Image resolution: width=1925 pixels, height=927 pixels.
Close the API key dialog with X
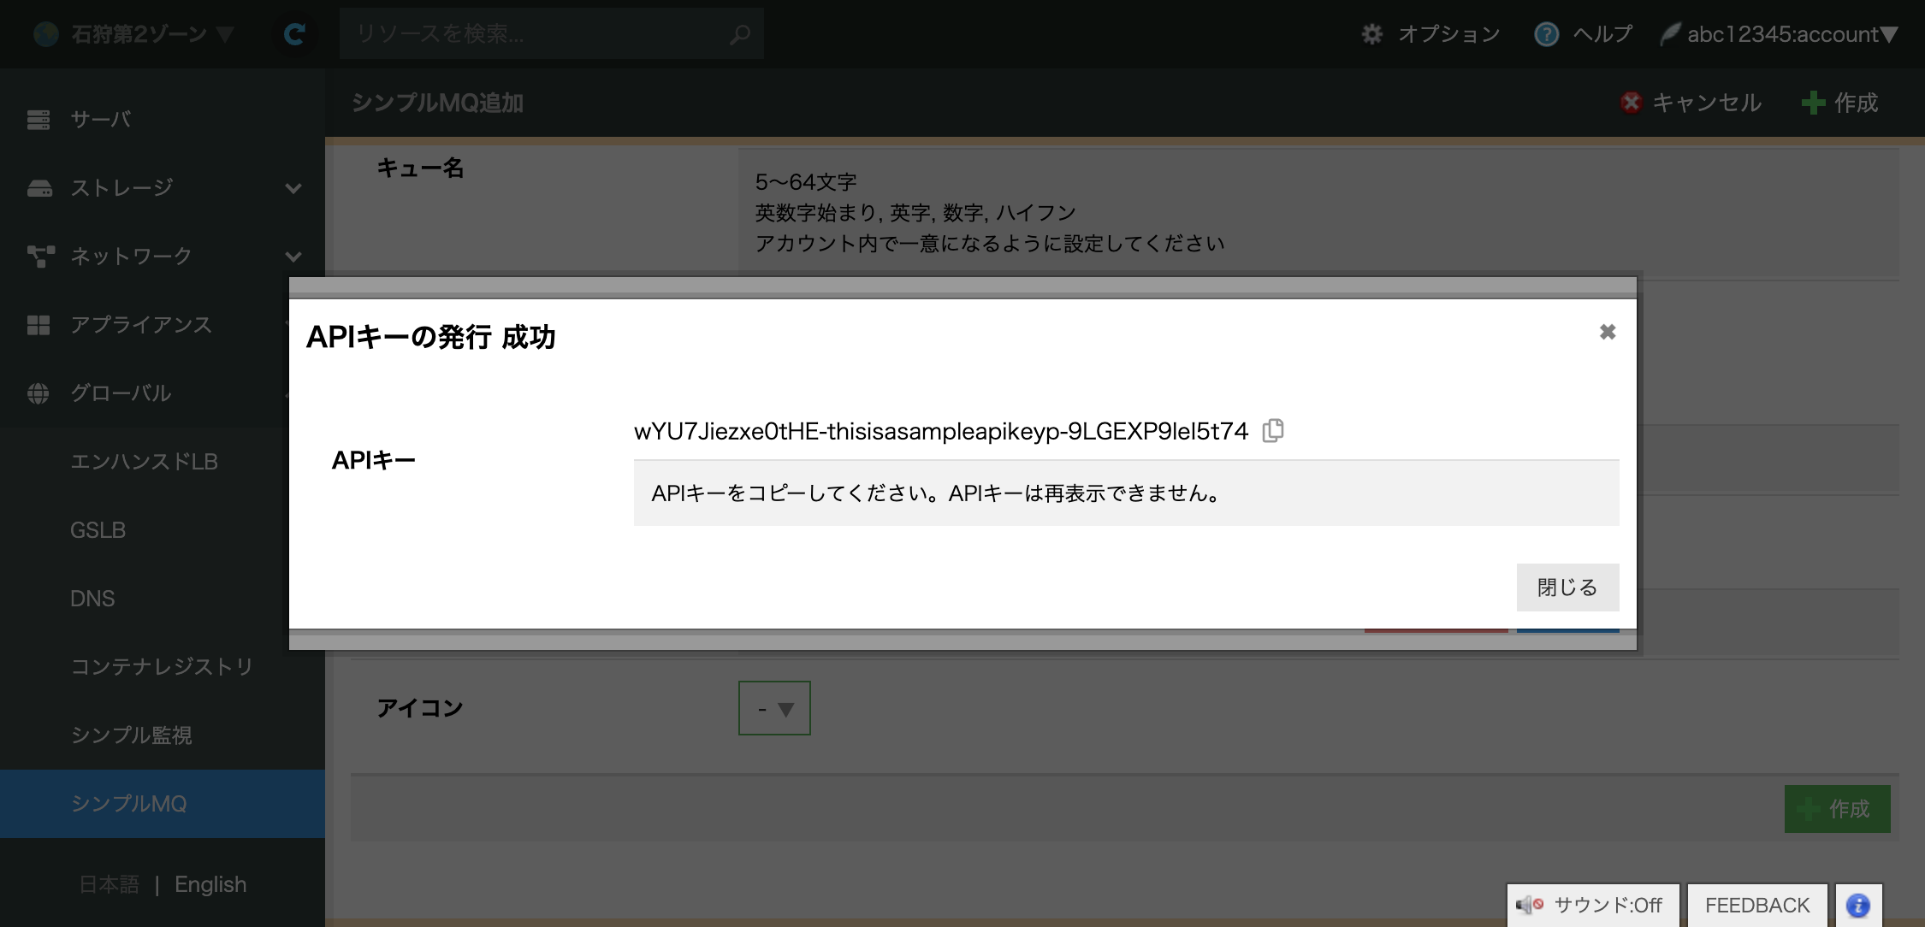1608,332
